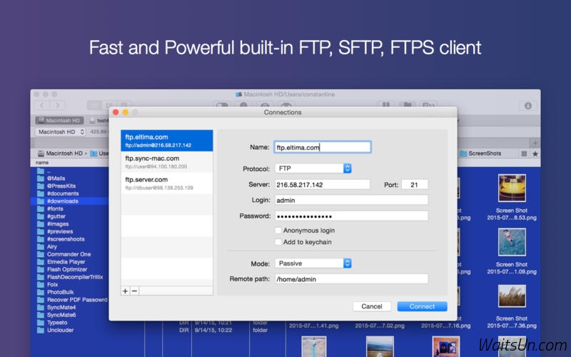Check the Add to keychain option
Viewport: 571px width, 357px height.
tap(278, 242)
